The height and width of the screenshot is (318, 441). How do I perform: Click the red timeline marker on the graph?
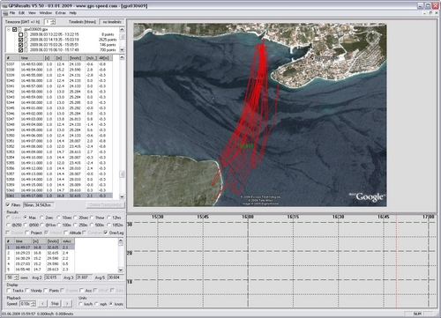pyautogui.click(x=396, y=262)
